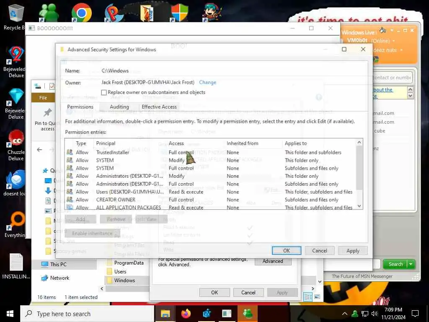Viewport: 429px width, 322px height.
Task: Open the (Online) status dropdown in Messenger
Action: [x=393, y=41]
